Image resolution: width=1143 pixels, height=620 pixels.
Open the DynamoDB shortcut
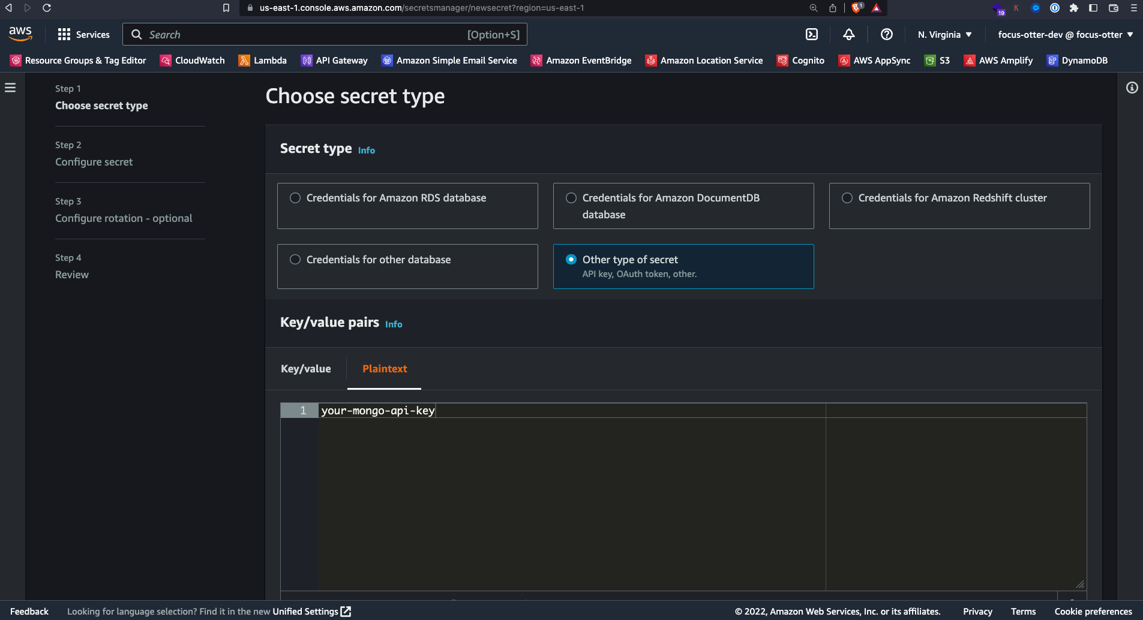click(1078, 61)
